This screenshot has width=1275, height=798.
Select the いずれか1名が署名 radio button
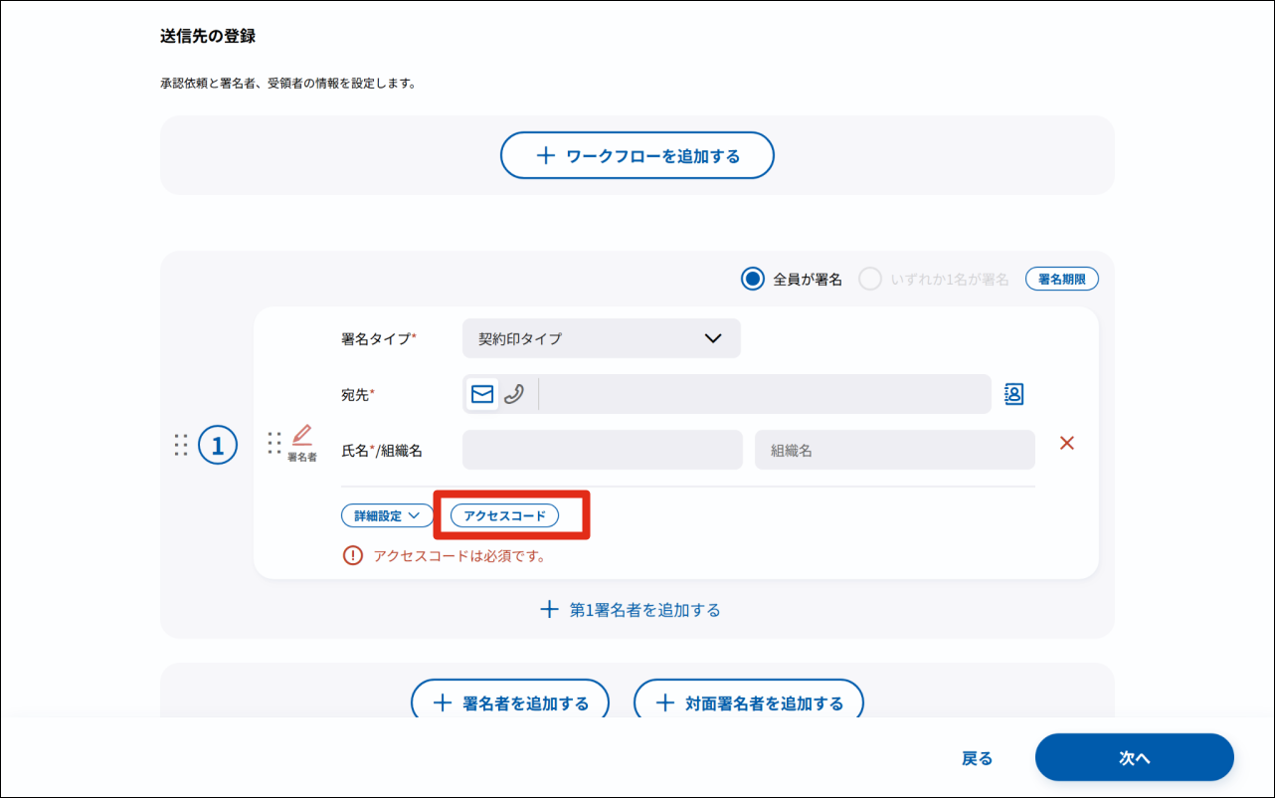click(x=871, y=279)
